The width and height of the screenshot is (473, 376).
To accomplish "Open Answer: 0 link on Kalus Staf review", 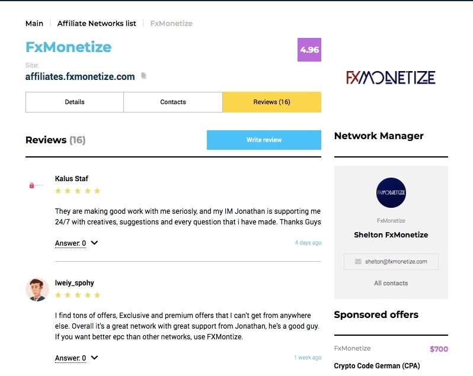I will pyautogui.click(x=71, y=243).
